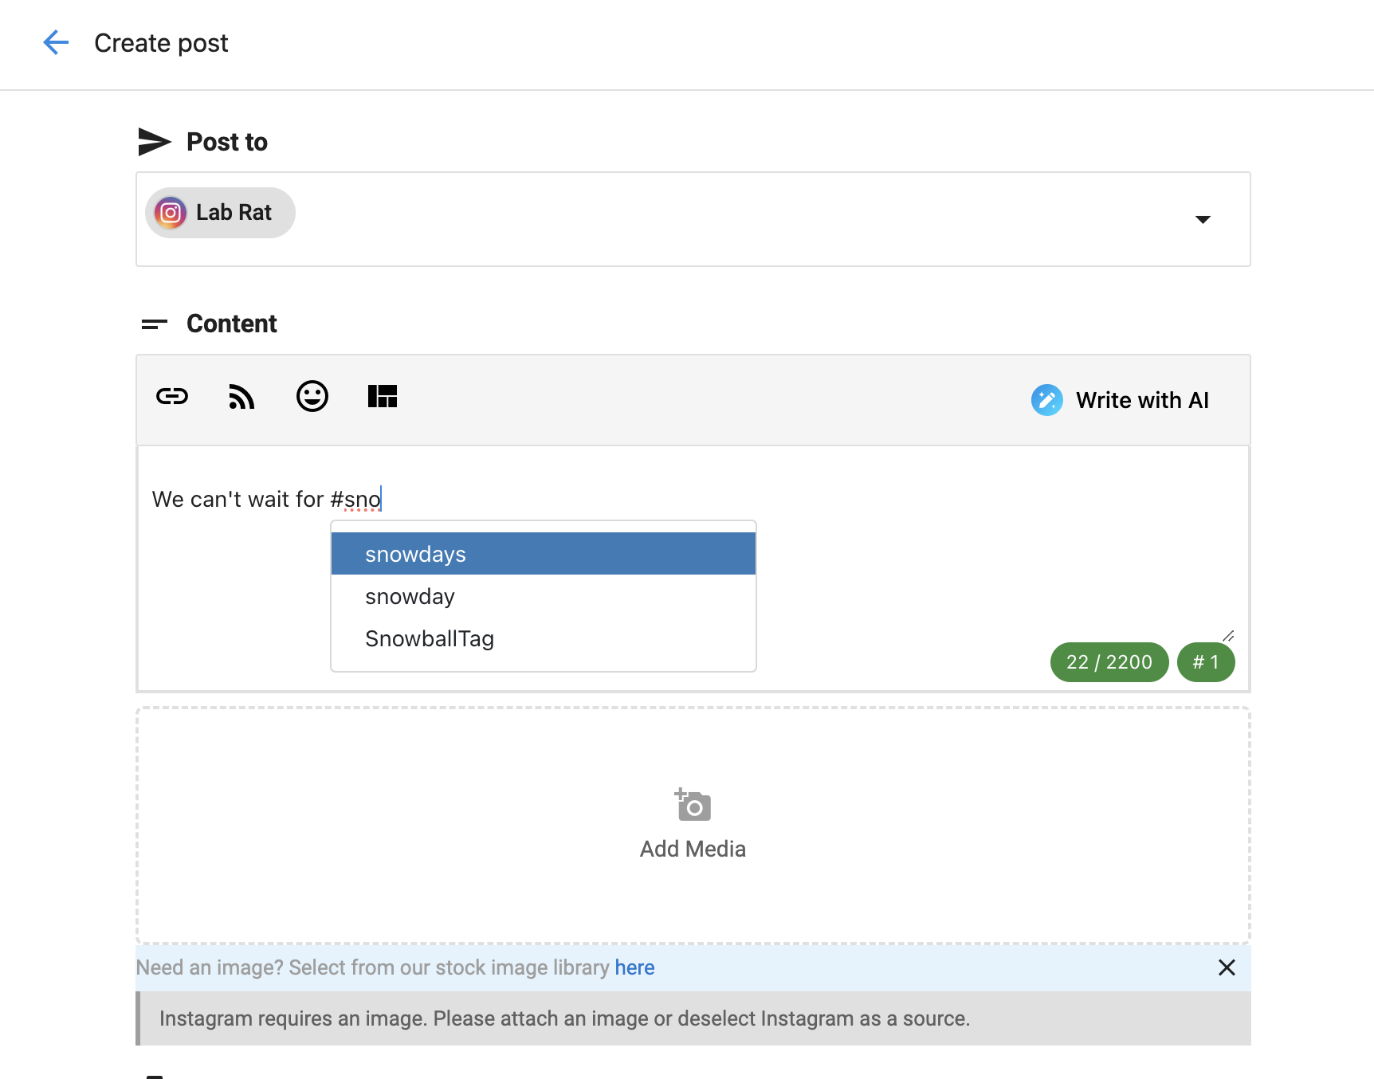The image size is (1374, 1079).
Task: Click the Write with AI button
Action: (1141, 400)
